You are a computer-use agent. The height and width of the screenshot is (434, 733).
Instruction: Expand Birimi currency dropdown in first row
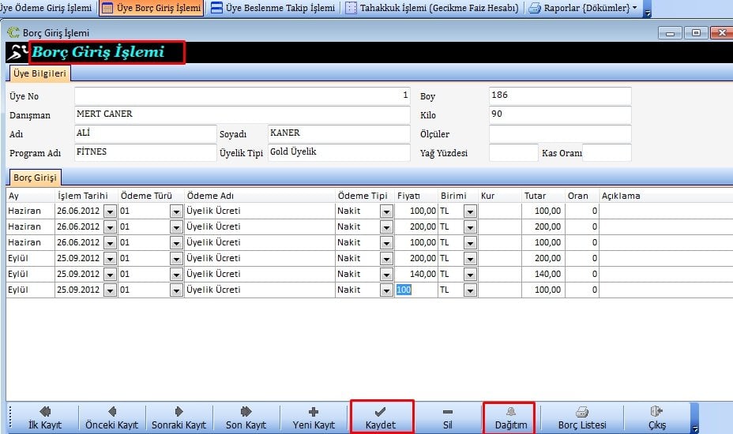tap(470, 211)
